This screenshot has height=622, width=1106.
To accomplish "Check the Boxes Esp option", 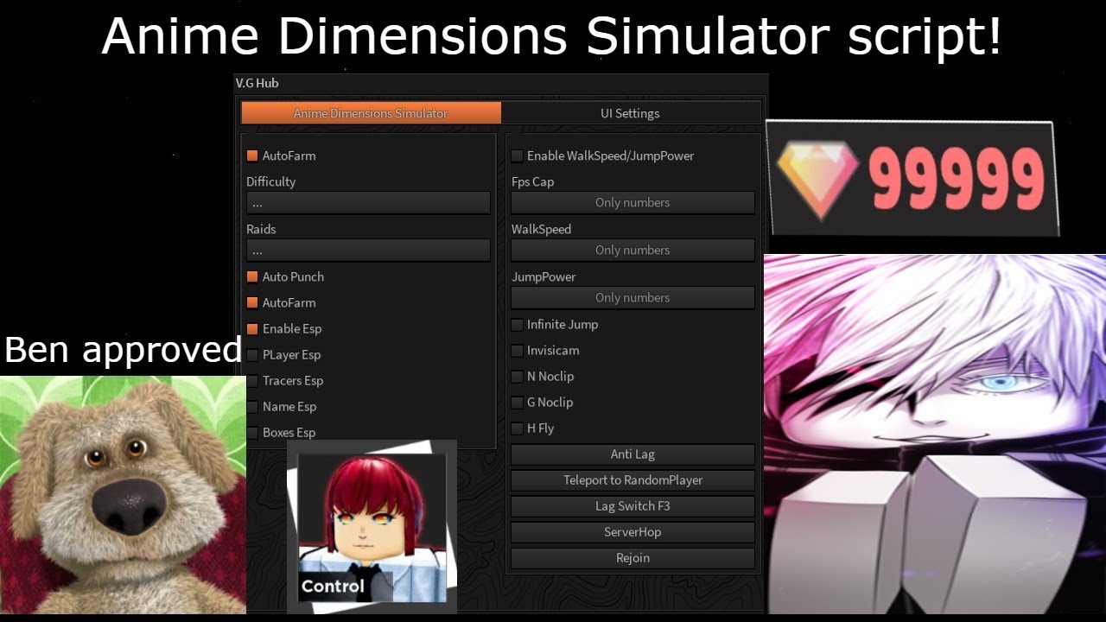I will pyautogui.click(x=252, y=433).
